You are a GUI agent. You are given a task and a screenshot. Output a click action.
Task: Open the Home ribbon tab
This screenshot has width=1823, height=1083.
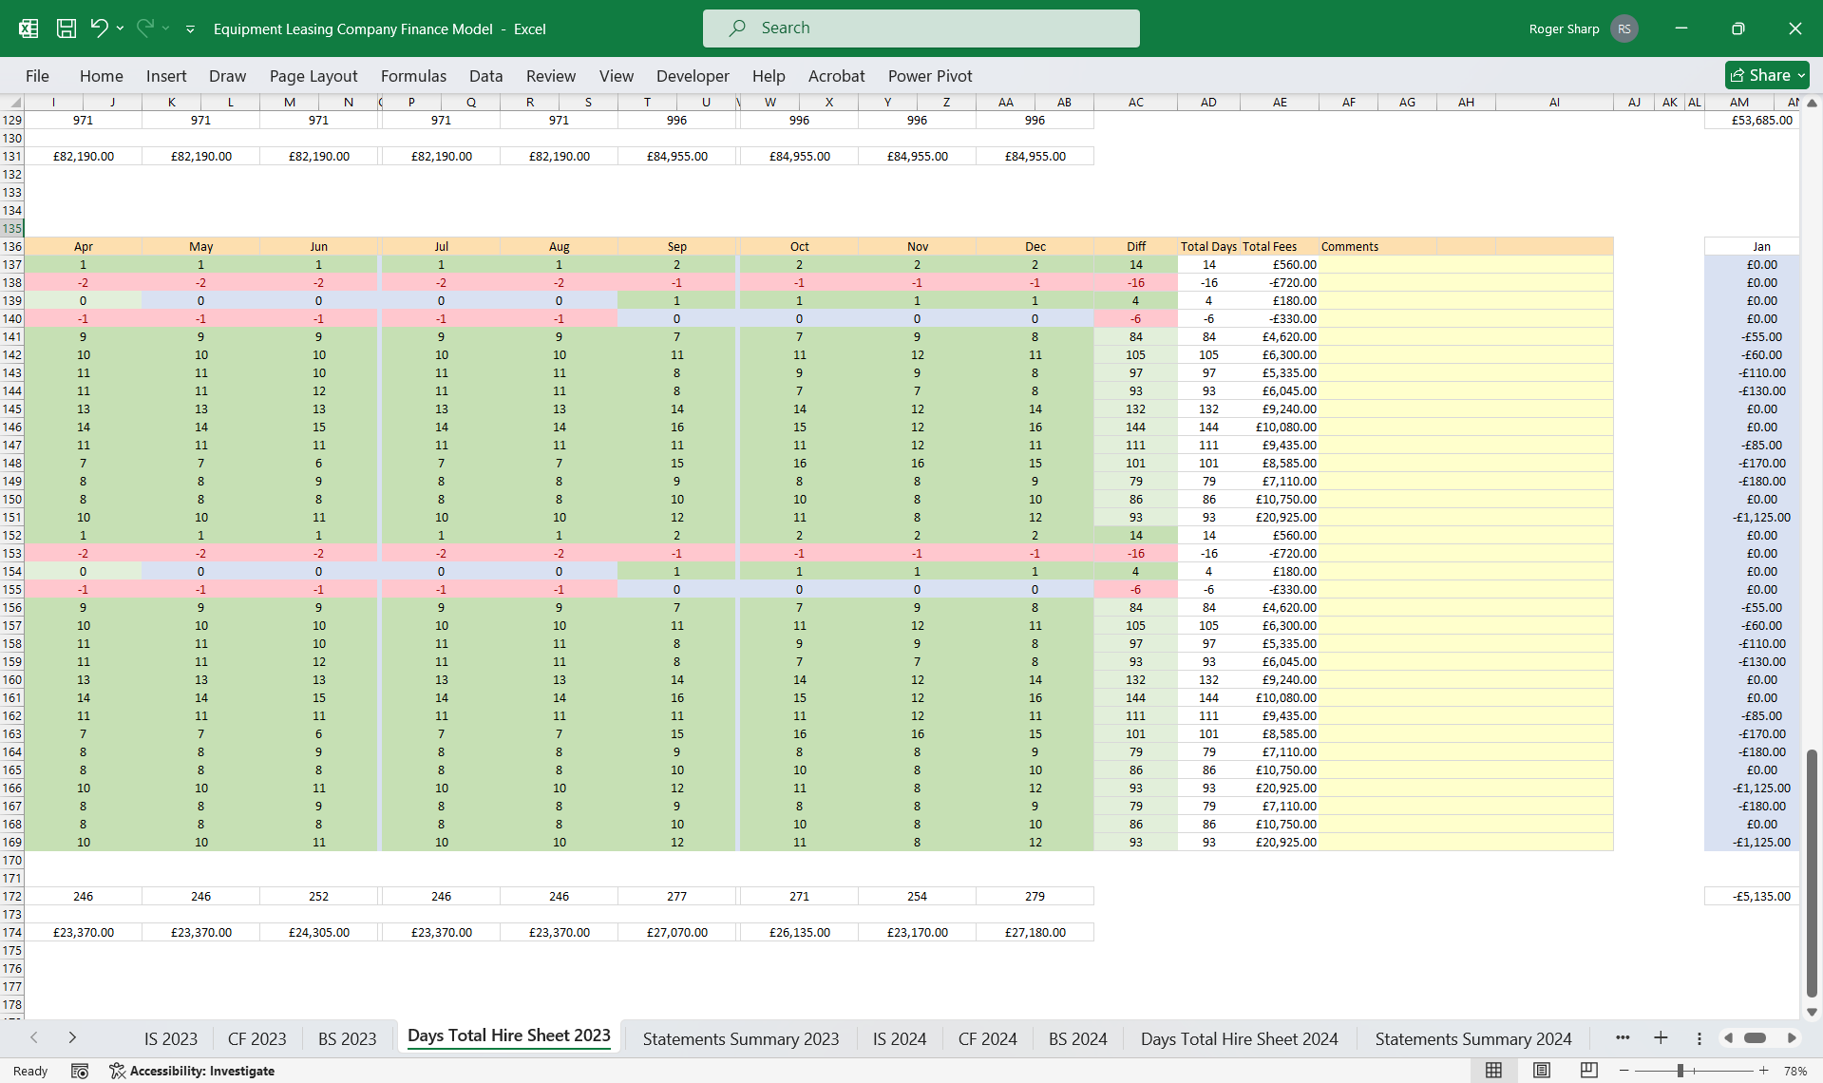pos(101,76)
